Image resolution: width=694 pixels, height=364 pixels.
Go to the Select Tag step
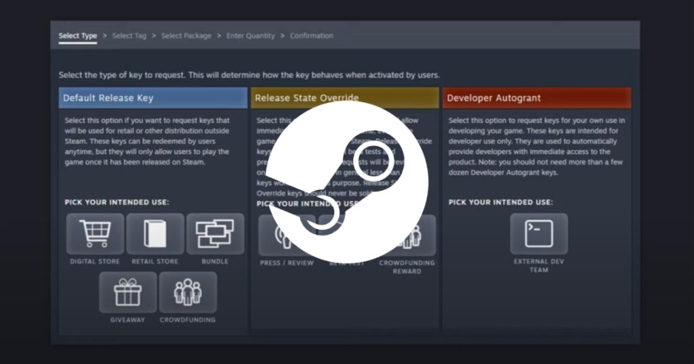pyautogui.click(x=129, y=36)
